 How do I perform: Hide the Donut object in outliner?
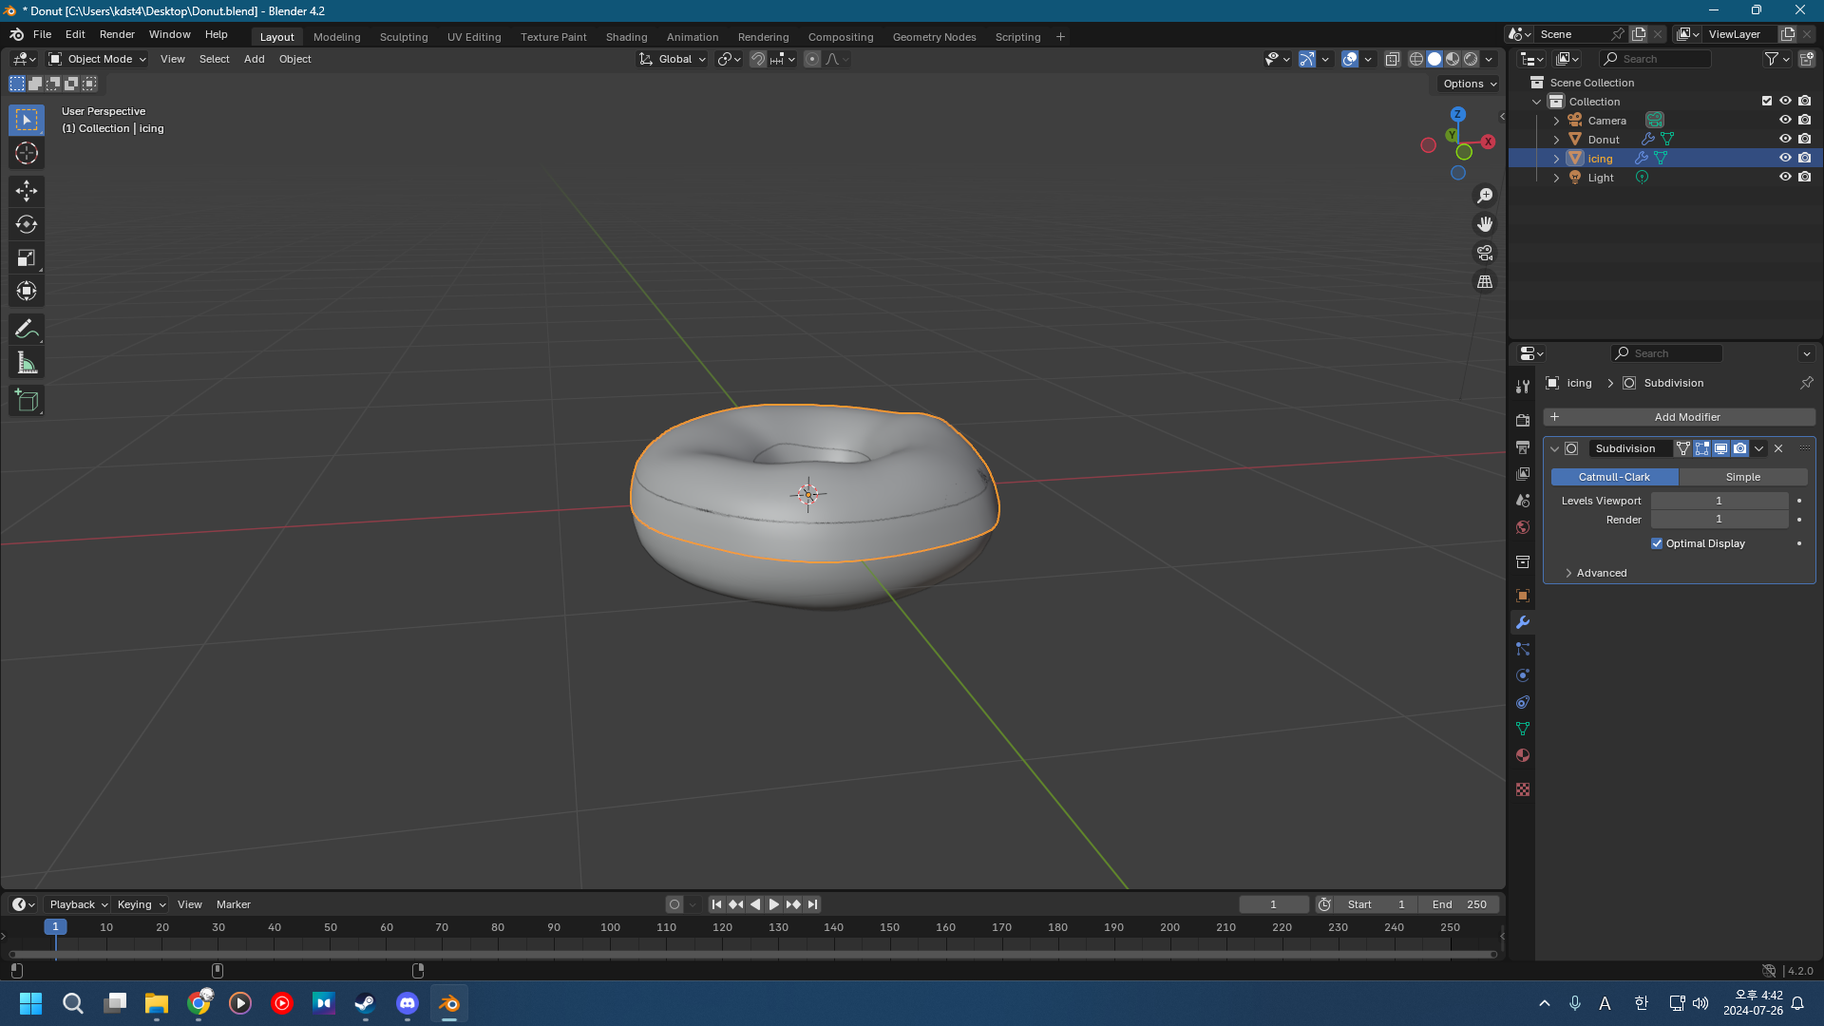1785,139
